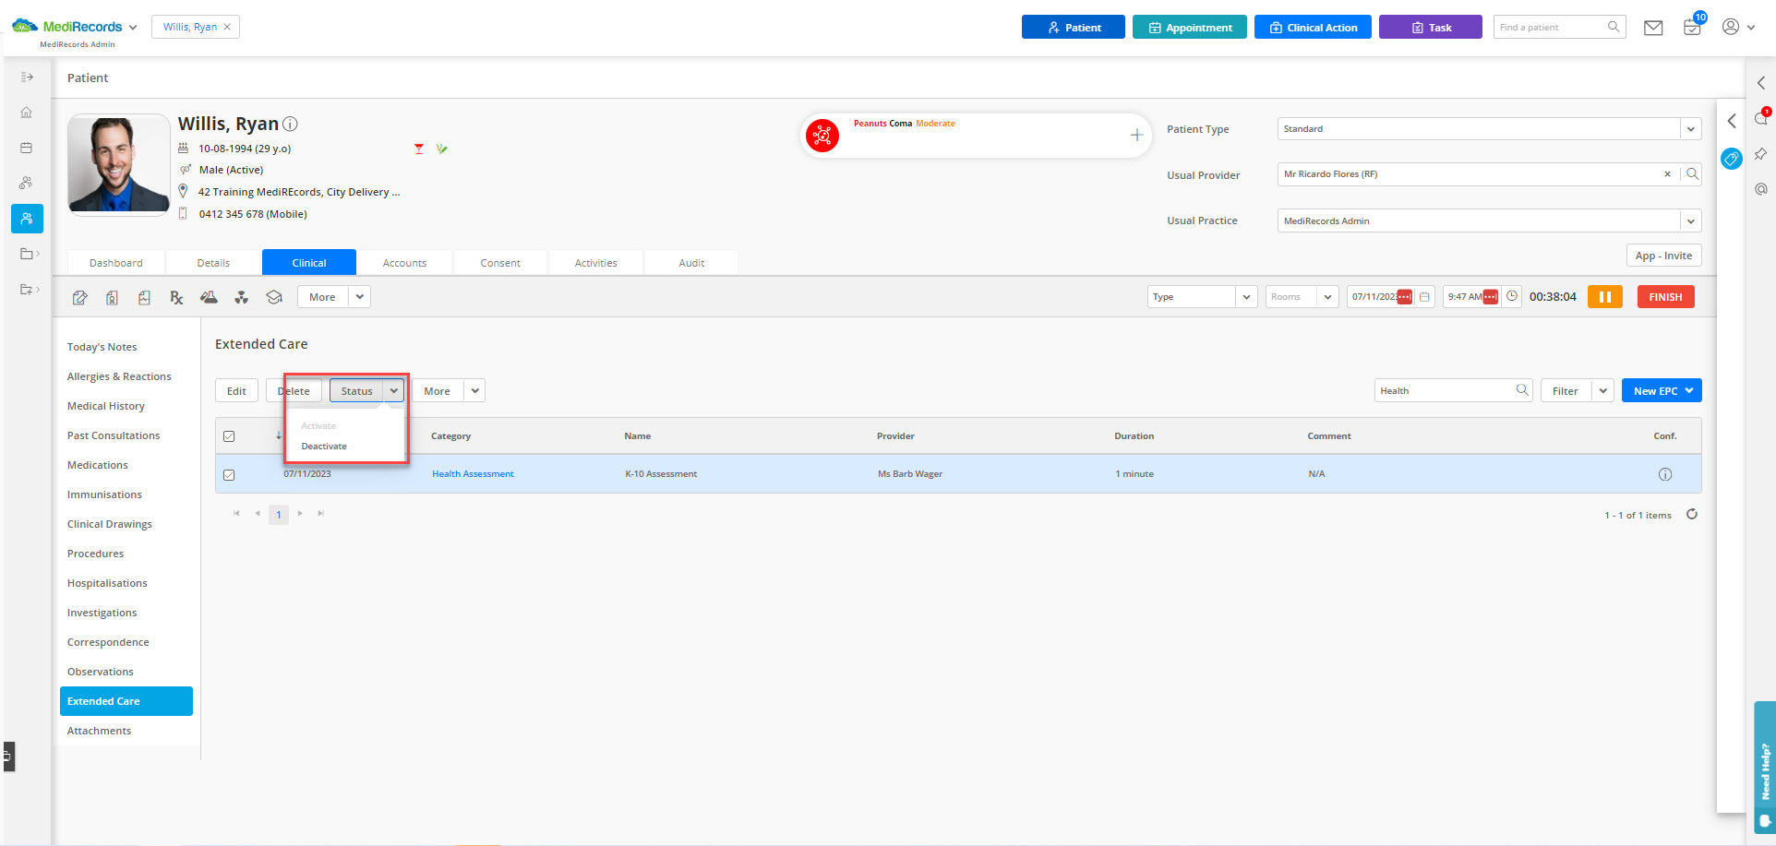Add allergy with the plus icon
The width and height of the screenshot is (1776, 846).
(x=1136, y=136)
